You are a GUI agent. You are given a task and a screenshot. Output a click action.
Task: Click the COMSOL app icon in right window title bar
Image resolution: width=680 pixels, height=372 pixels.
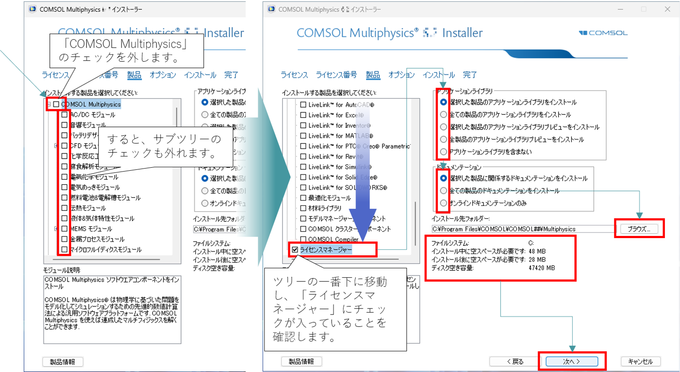[x=271, y=9]
